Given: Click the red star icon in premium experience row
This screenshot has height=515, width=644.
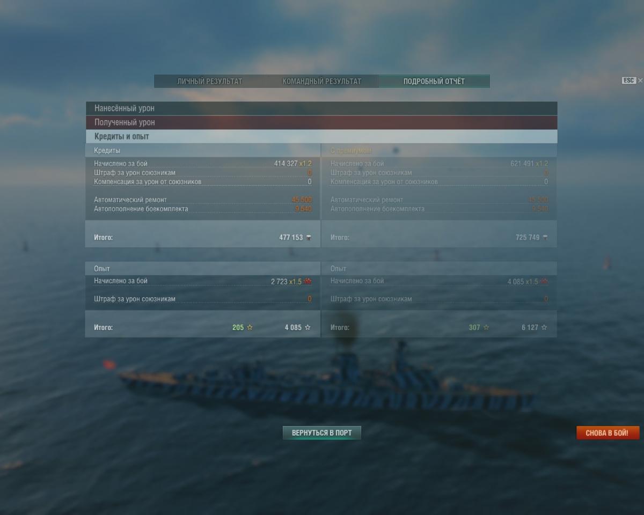Looking at the screenshot, I should 545,281.
